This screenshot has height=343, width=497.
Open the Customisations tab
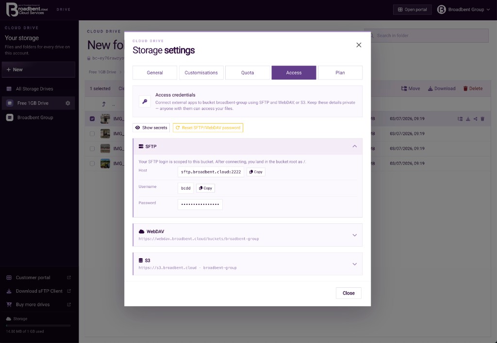point(201,73)
